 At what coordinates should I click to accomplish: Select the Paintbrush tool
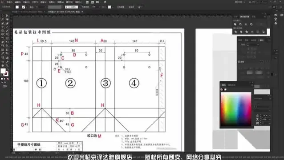(7, 30)
